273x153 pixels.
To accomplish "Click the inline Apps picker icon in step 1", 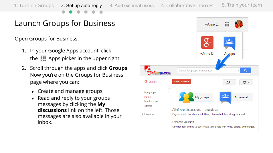I will [x=43, y=59].
